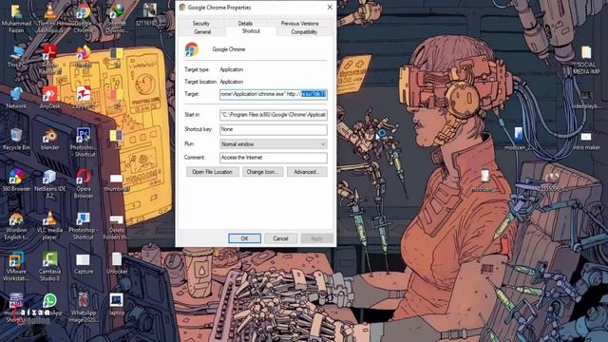Select the Wordinn English desktop shortcut
Screen dimensions: 608x342
pos(16,226)
